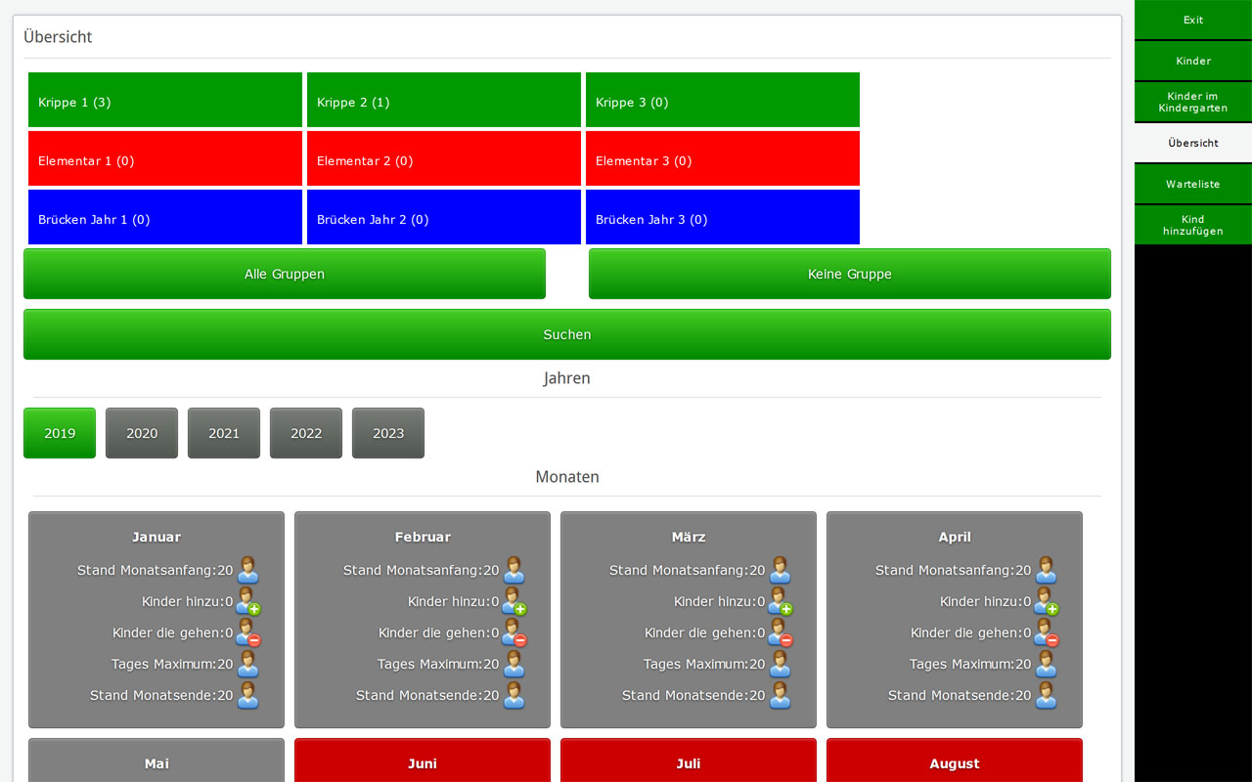Switch to year 2021
The width and height of the screenshot is (1252, 782).
click(x=224, y=433)
